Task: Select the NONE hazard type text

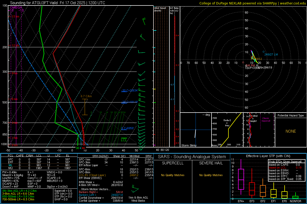Action: pos(291,131)
